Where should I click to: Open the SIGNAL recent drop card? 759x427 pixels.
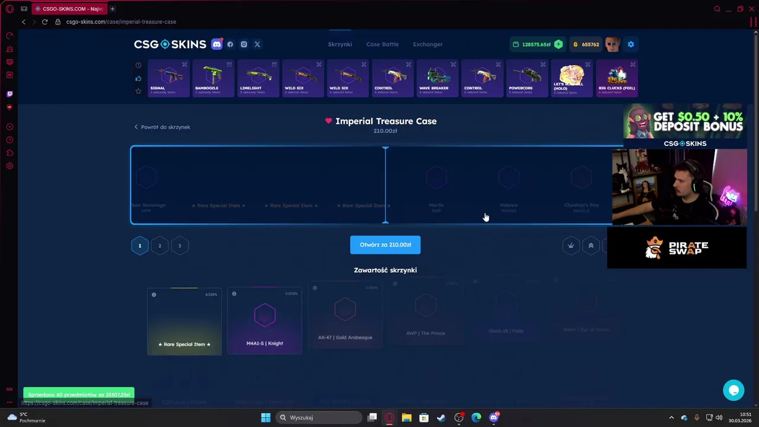[168, 78]
